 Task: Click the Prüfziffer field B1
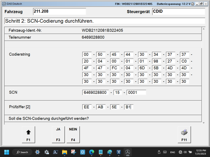point(129,107)
